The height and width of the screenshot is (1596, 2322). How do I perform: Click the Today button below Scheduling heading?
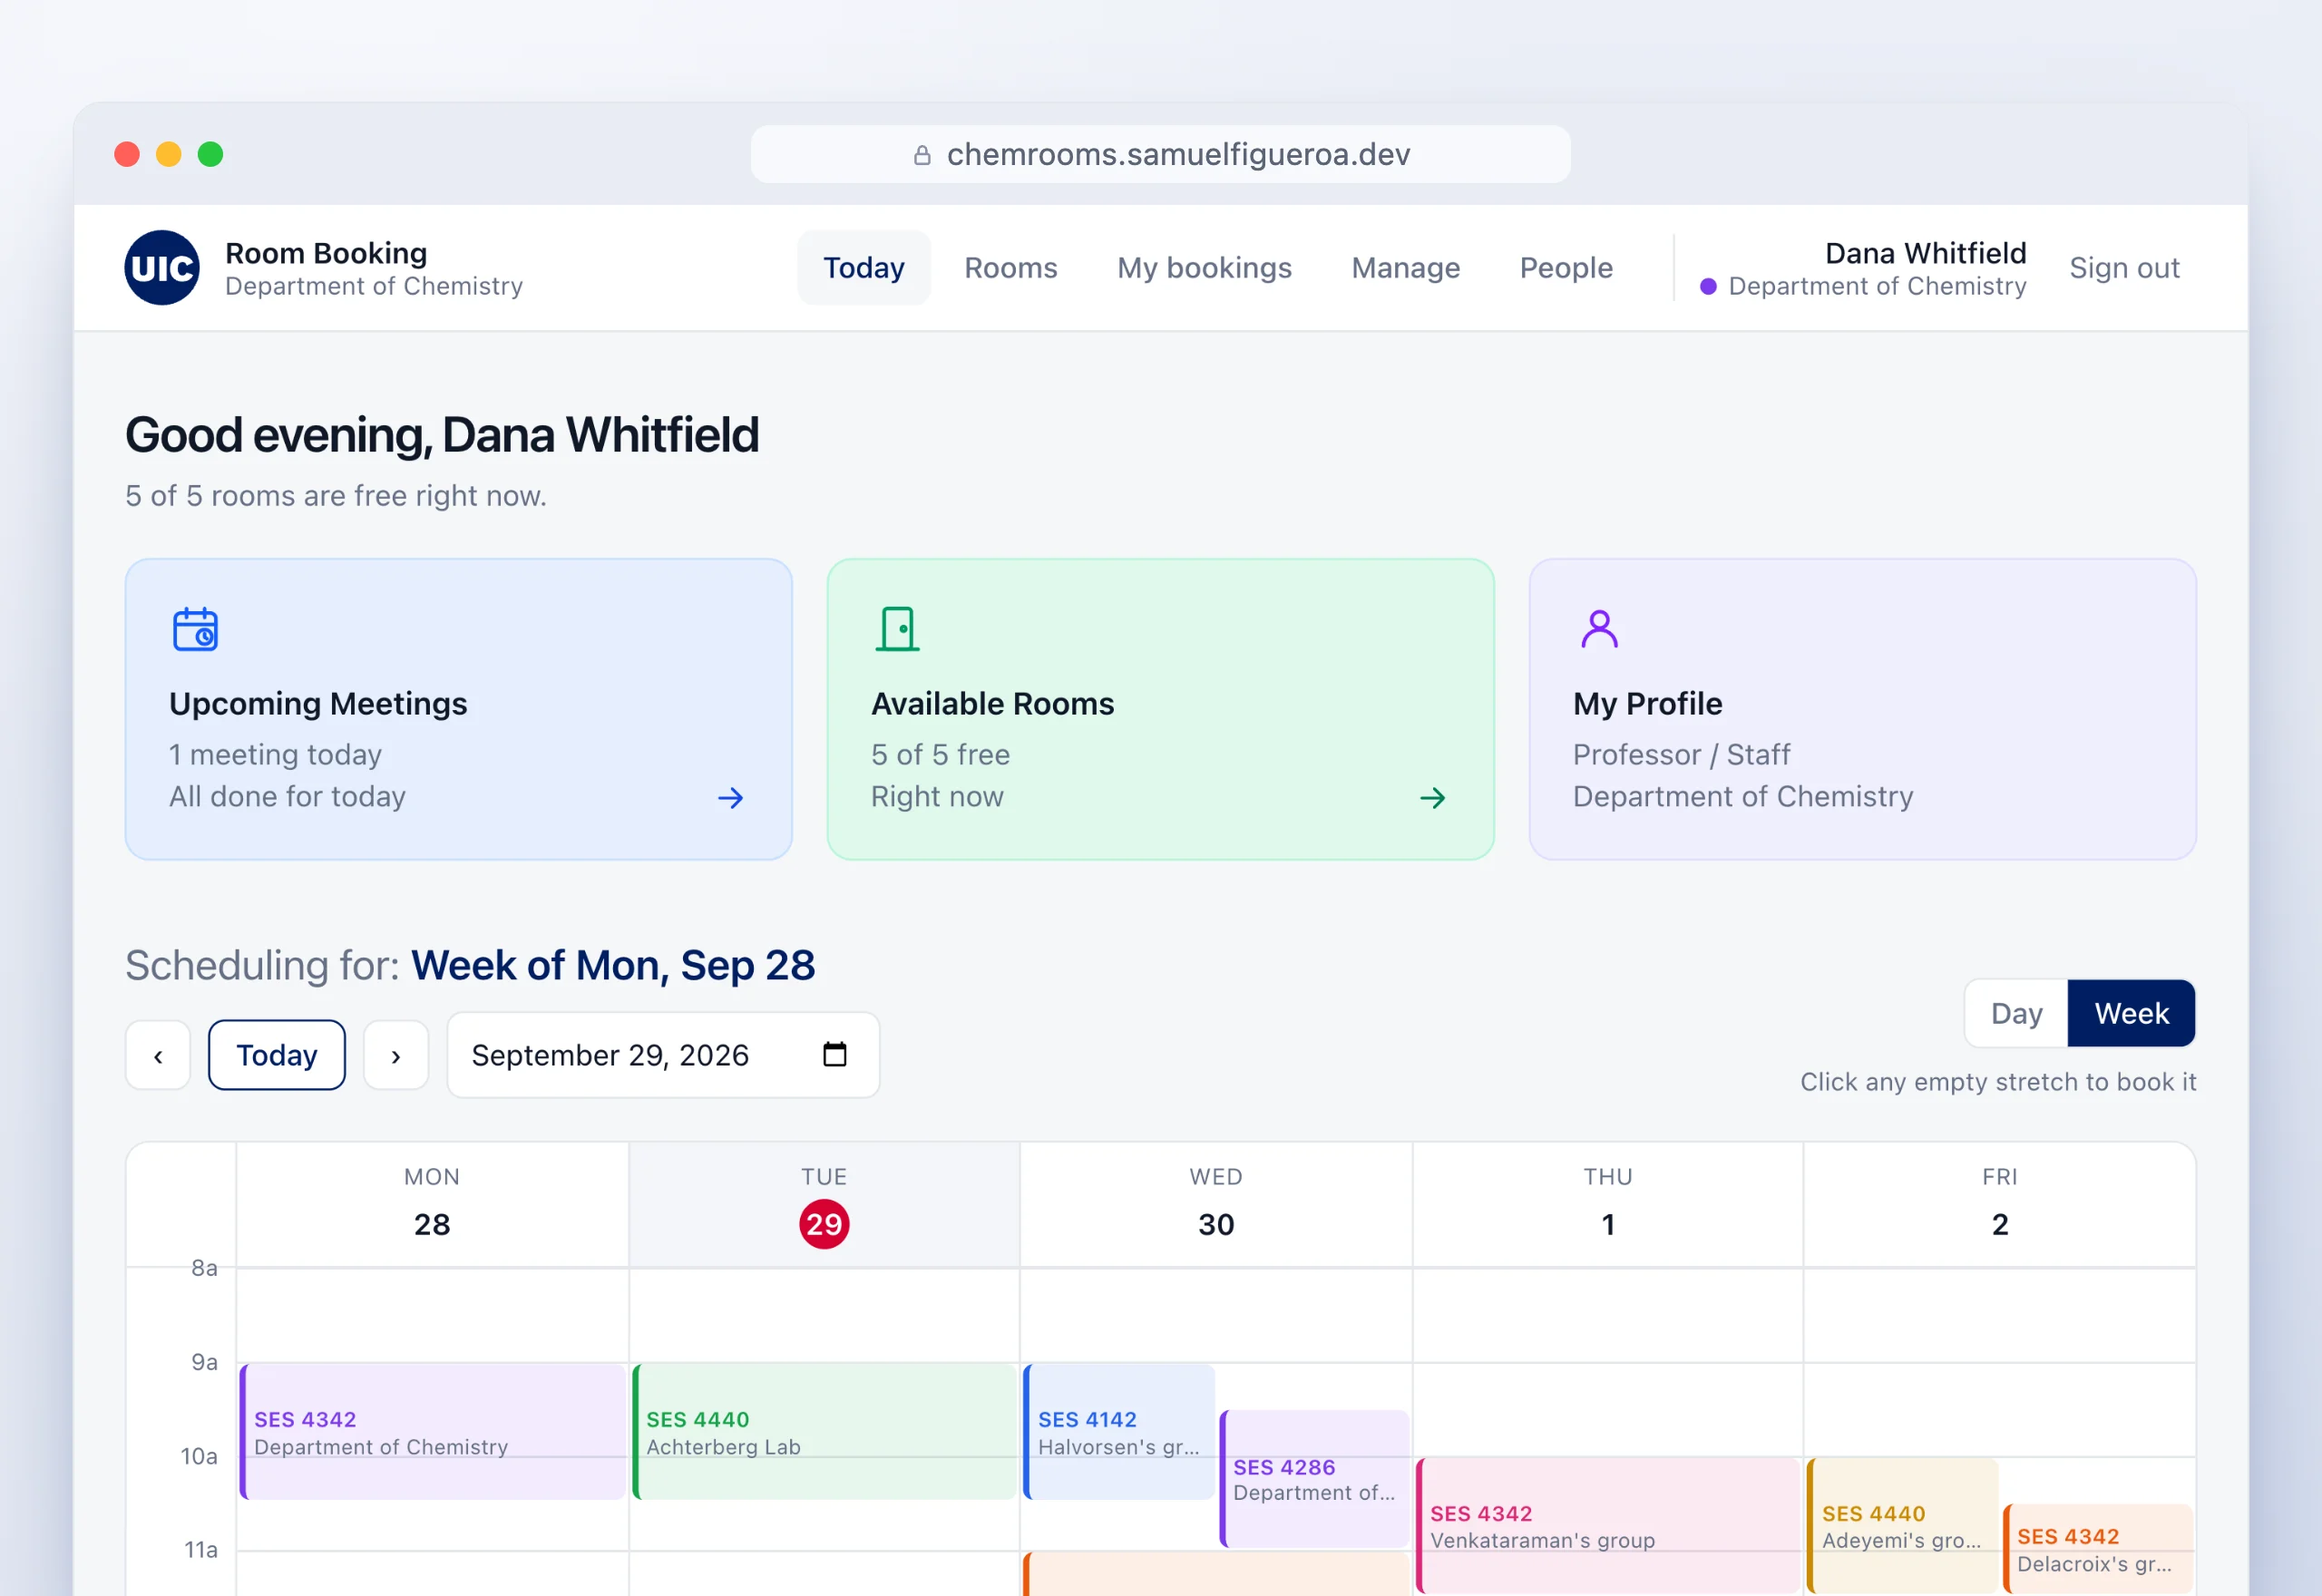click(x=277, y=1055)
